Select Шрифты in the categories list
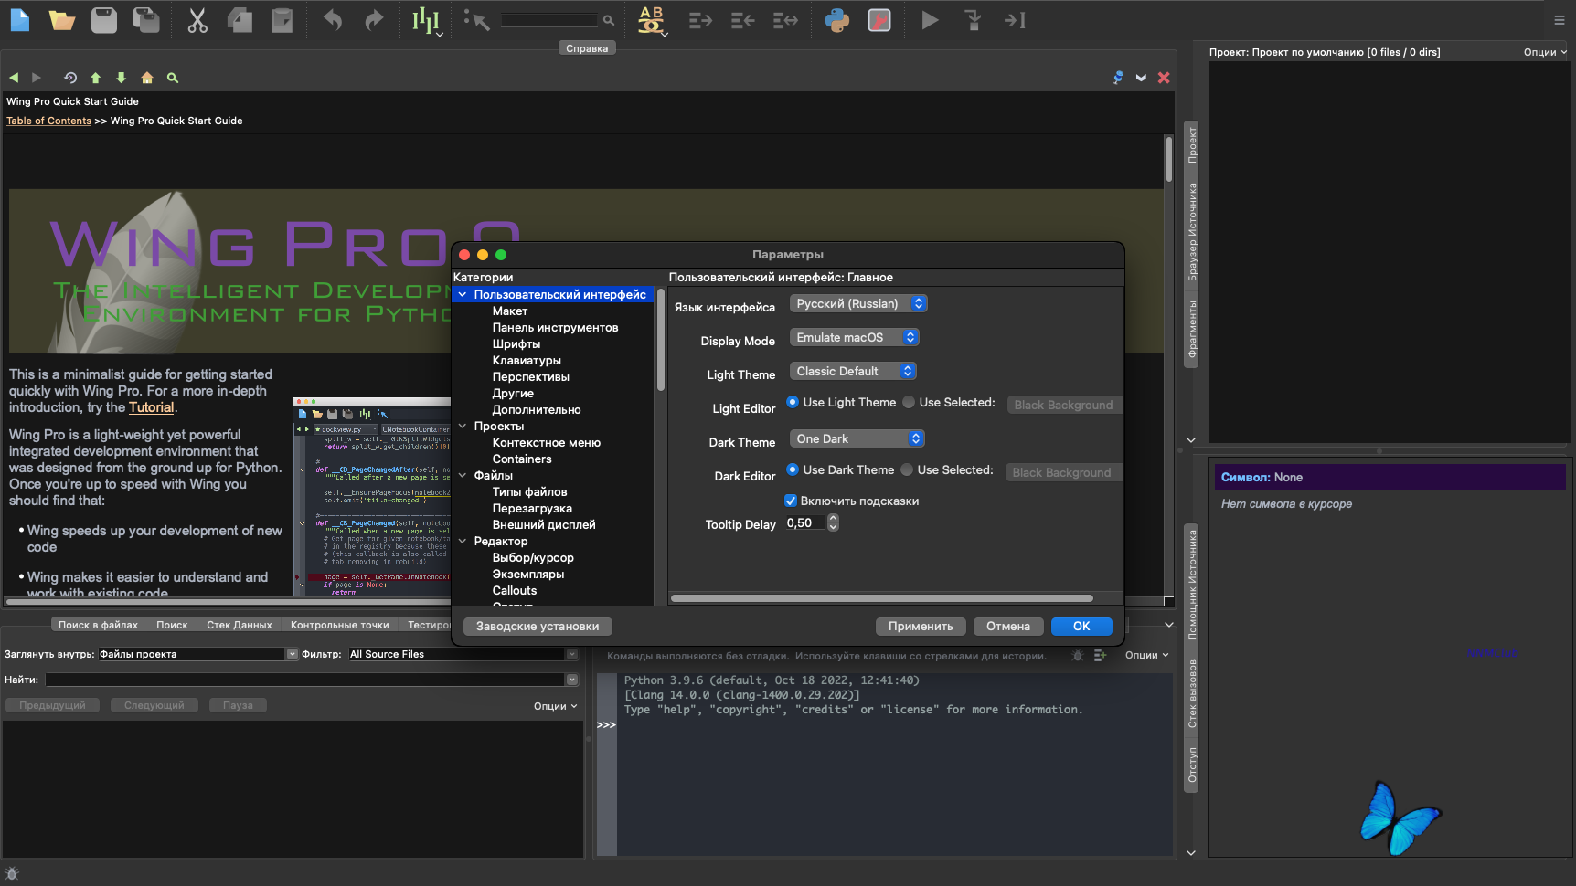 (x=516, y=343)
